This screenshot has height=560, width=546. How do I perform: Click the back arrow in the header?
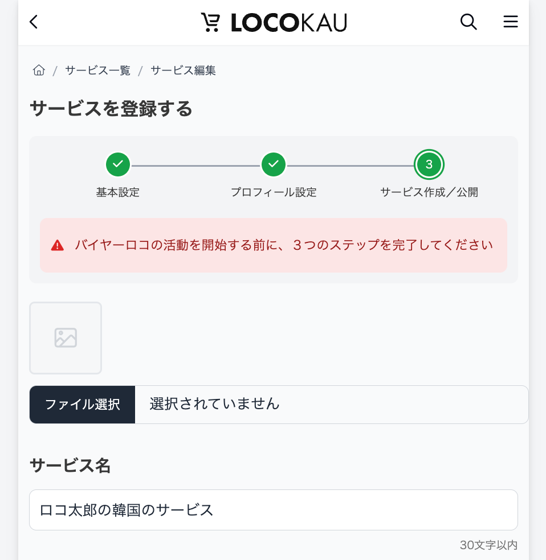pyautogui.click(x=33, y=22)
